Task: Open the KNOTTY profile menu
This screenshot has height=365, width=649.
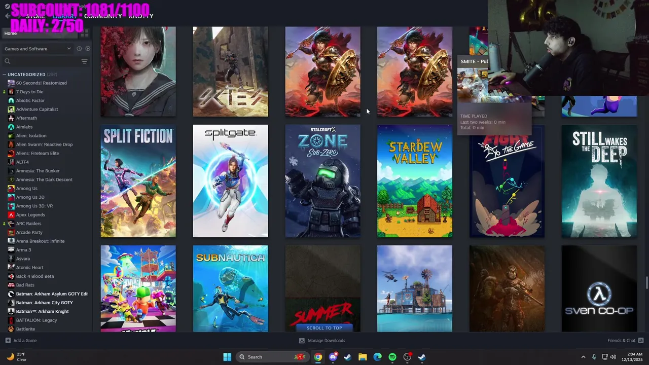Action: click(141, 16)
